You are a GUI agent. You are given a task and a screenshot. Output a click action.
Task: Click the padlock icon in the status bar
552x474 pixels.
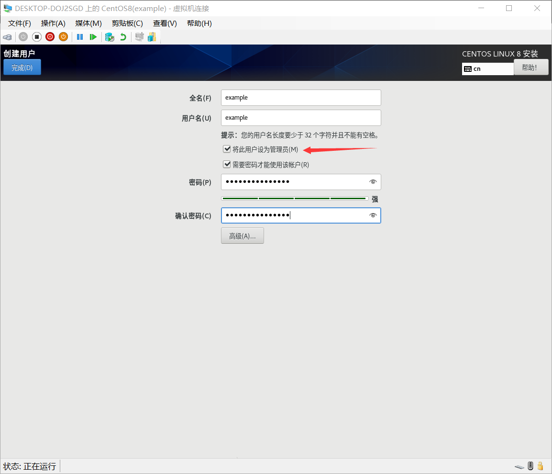[x=540, y=466]
